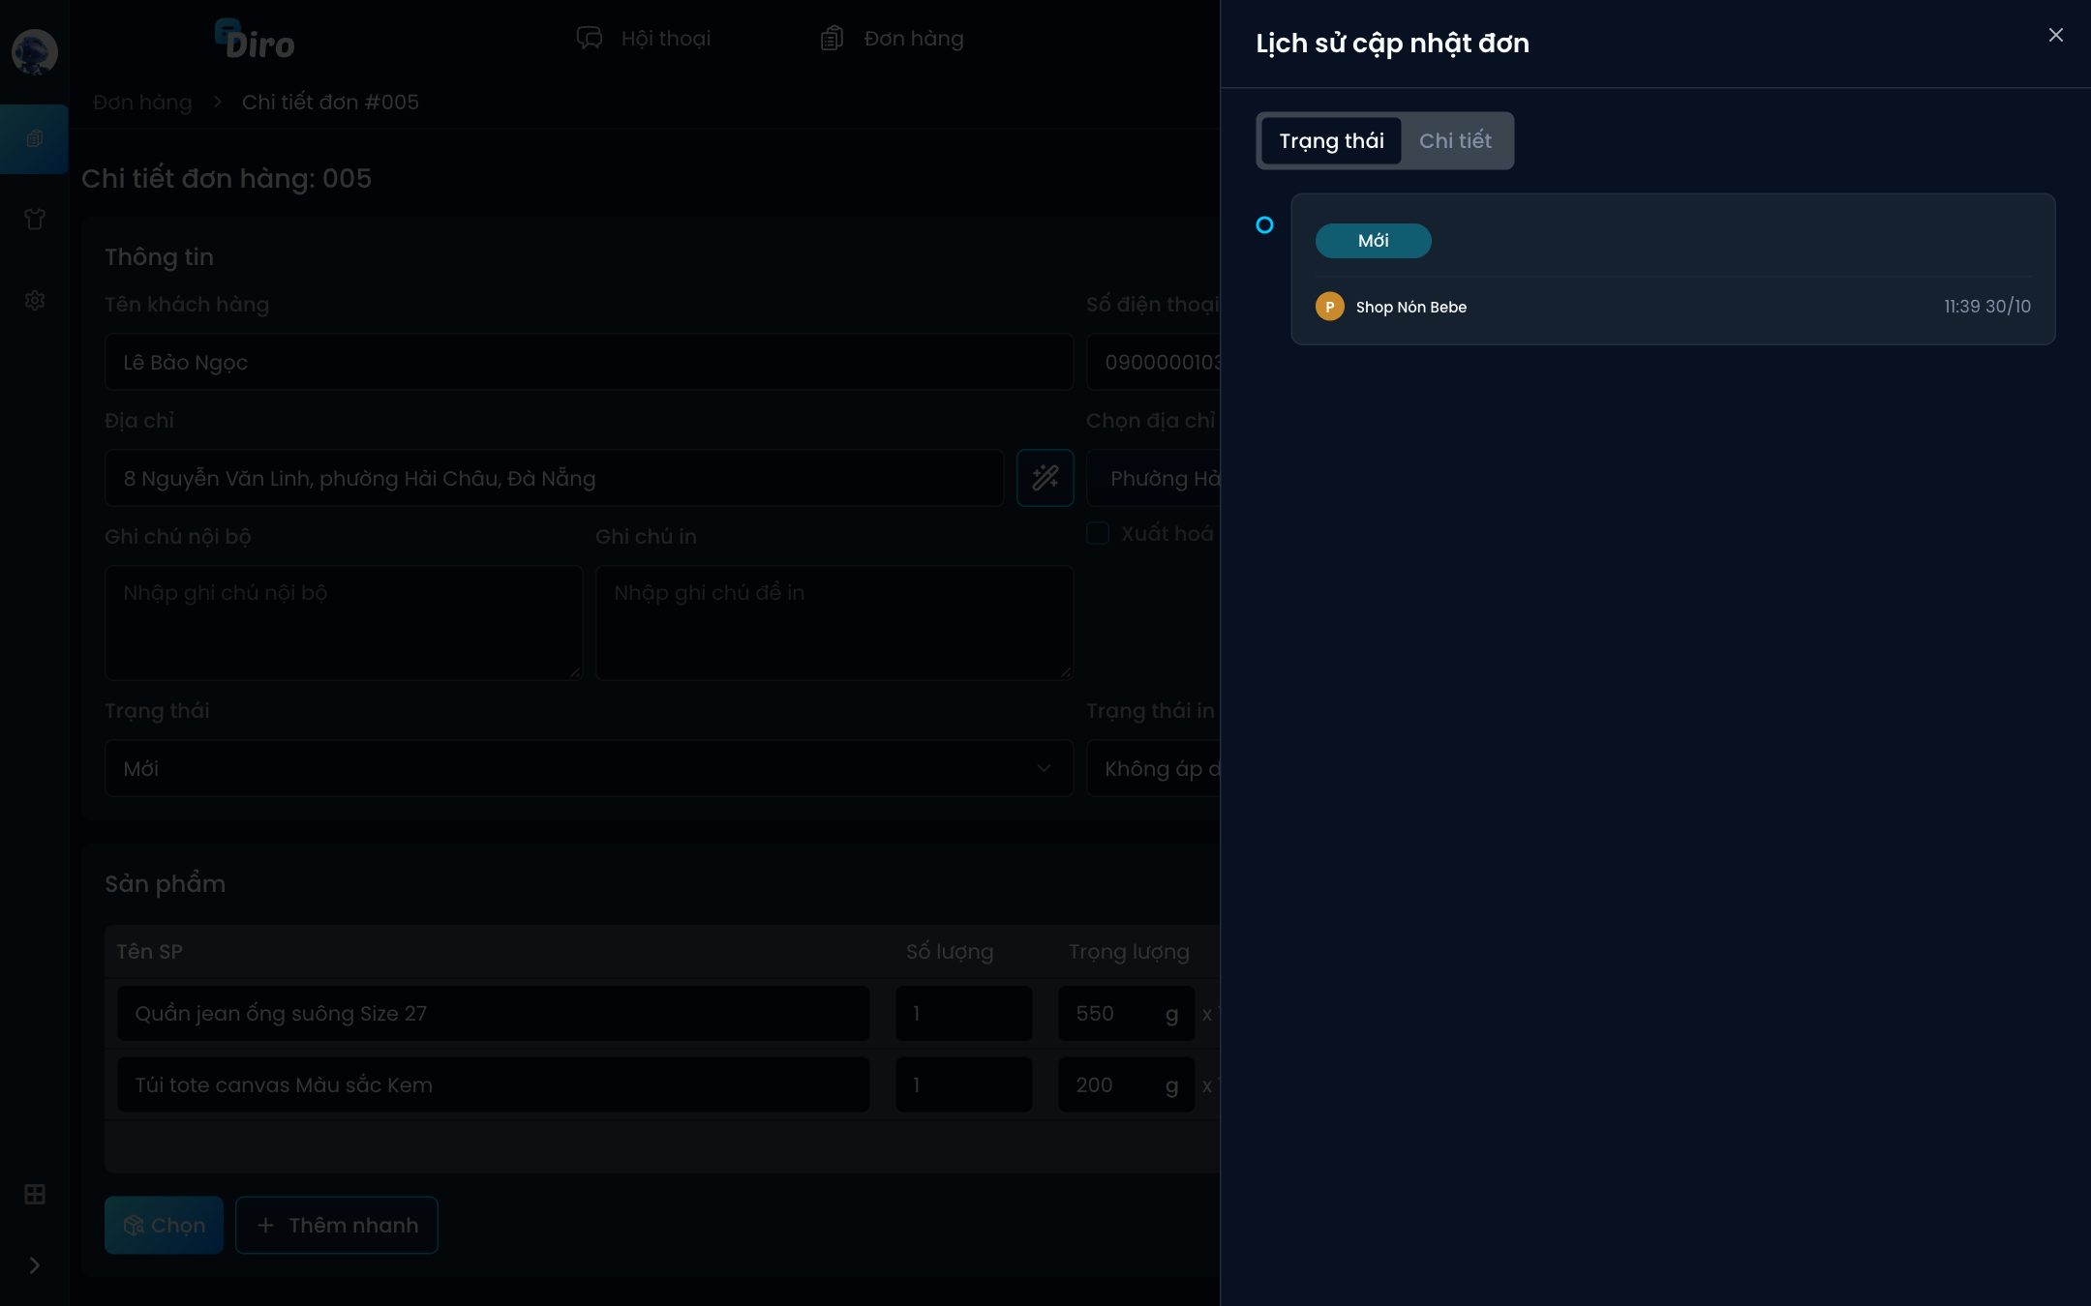Screen dimensions: 2091x1306
Task: Select the timeline circle marker
Action: coord(1264,225)
